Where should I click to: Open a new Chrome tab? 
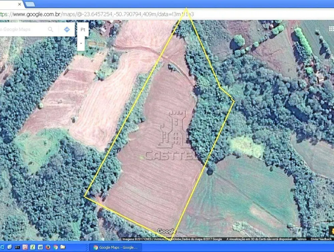coord(30,4)
